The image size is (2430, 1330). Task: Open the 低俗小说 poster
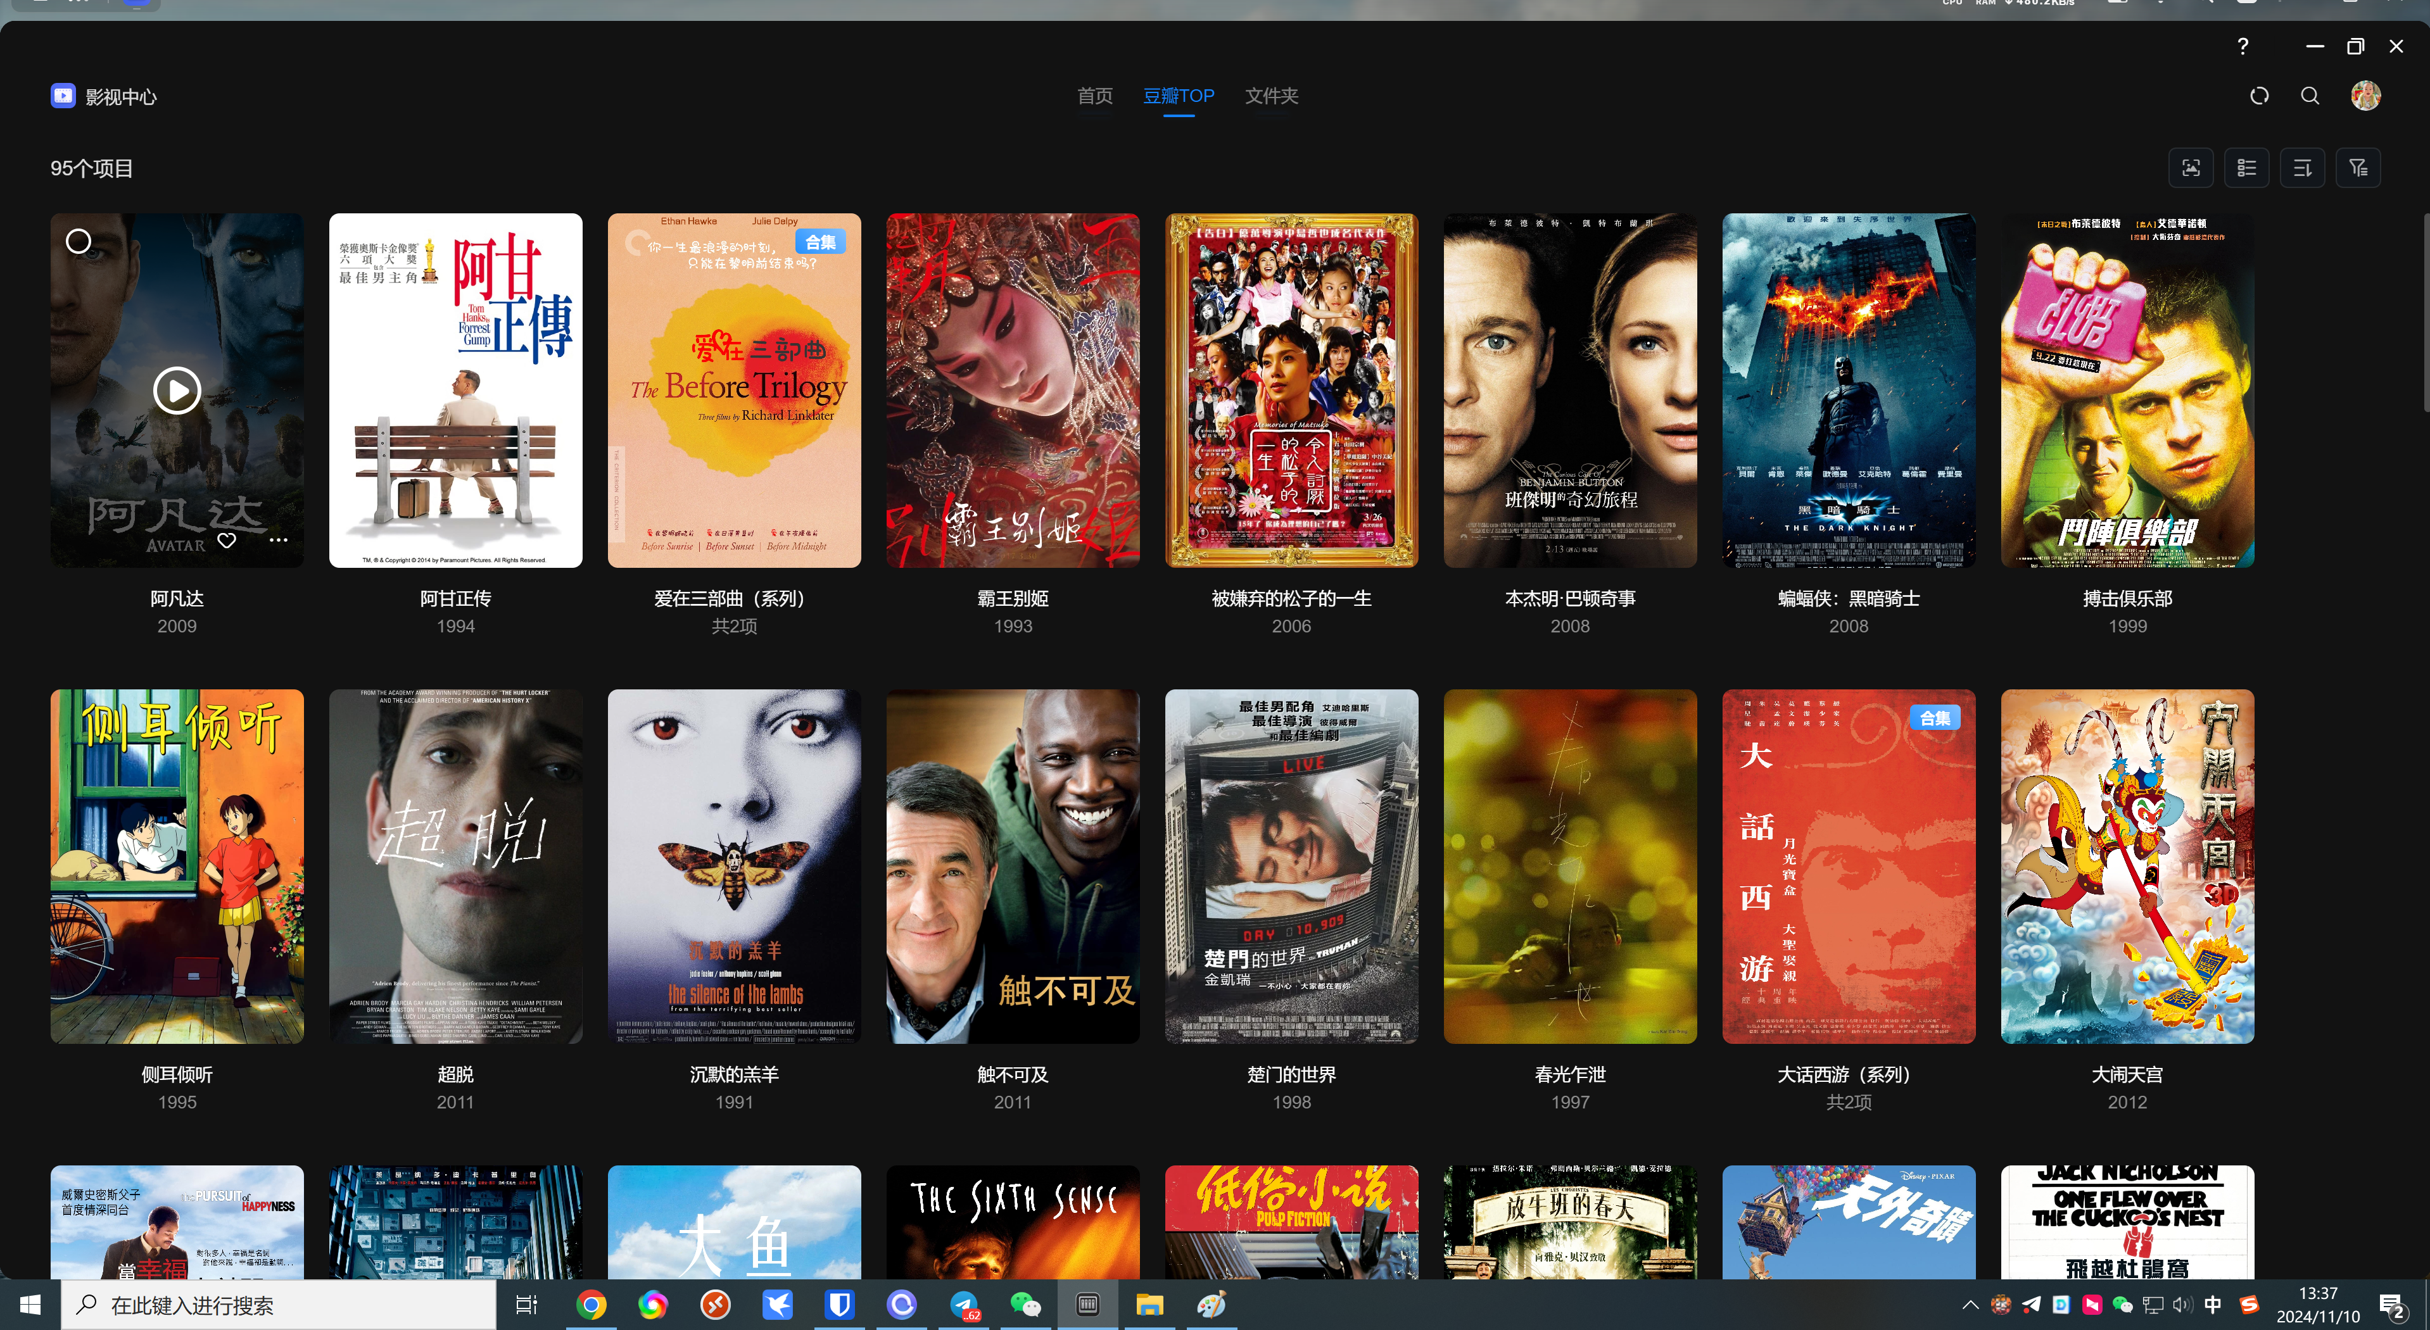[x=1291, y=1222]
